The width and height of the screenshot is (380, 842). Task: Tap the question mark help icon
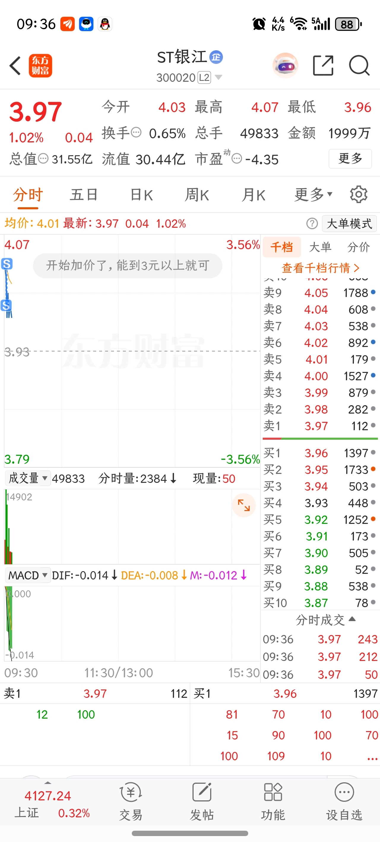tap(312, 224)
